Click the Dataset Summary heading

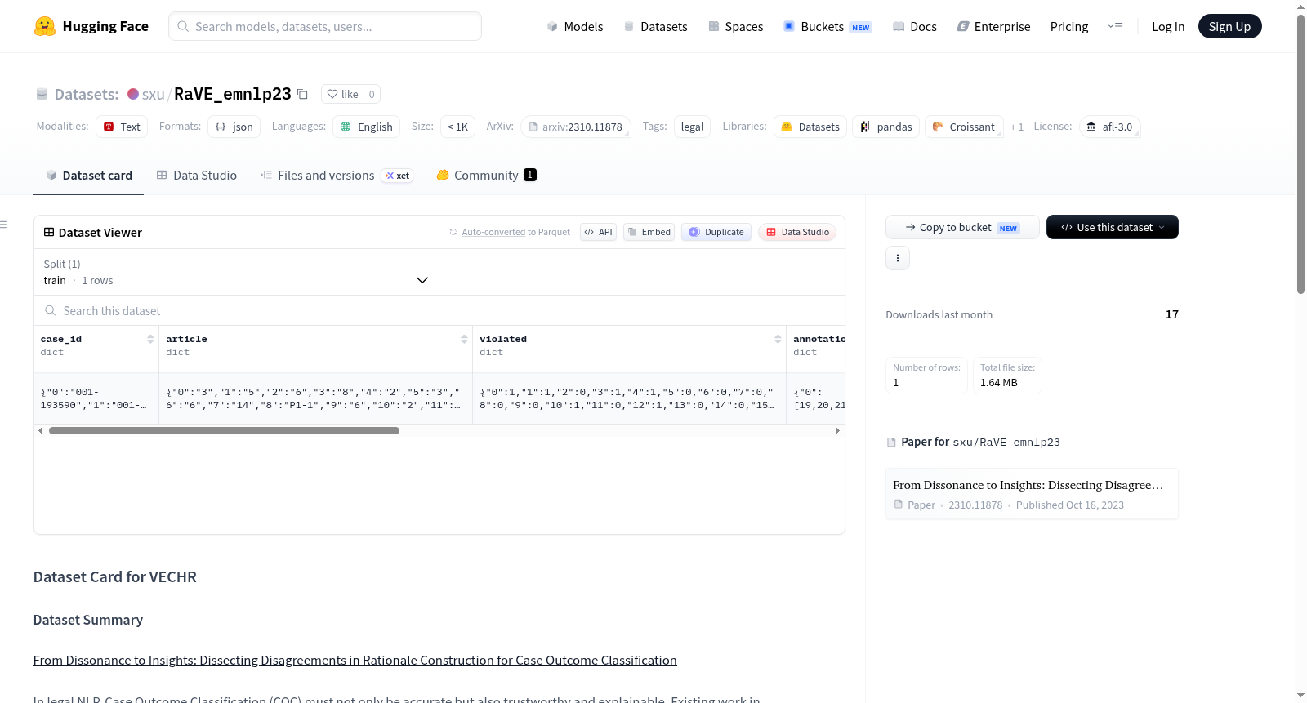tap(88, 620)
